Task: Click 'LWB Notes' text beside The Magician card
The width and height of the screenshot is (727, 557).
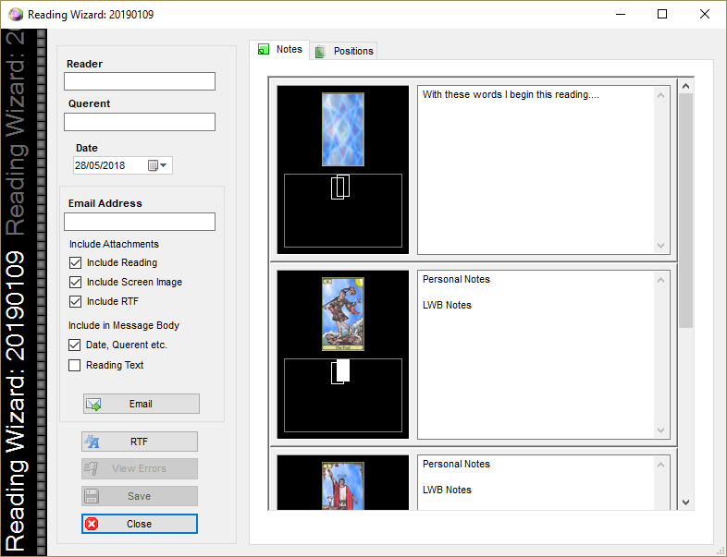Action: point(447,490)
